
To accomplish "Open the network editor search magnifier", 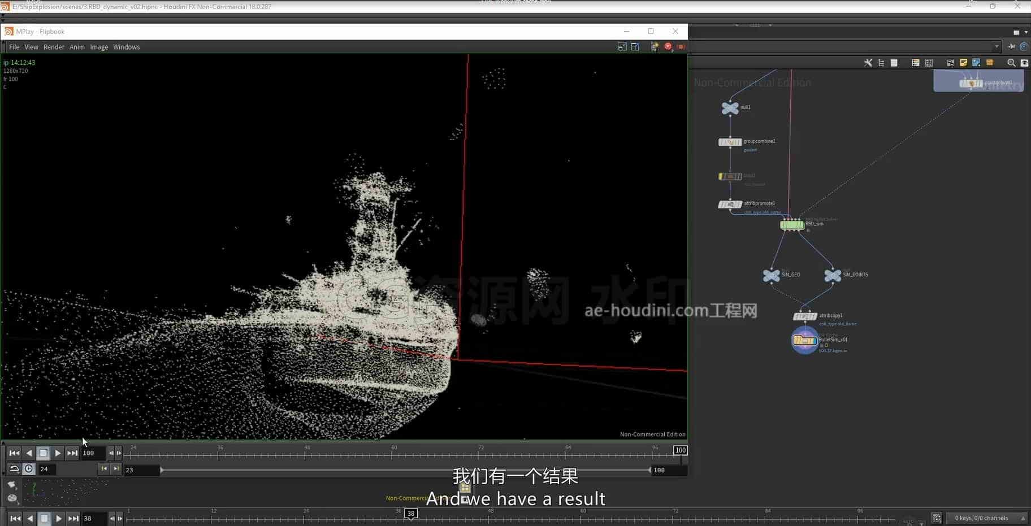I will tap(1011, 63).
